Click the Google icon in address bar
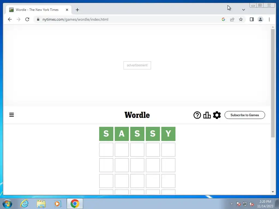Screen dimensions: 279x209 (x=223, y=19)
